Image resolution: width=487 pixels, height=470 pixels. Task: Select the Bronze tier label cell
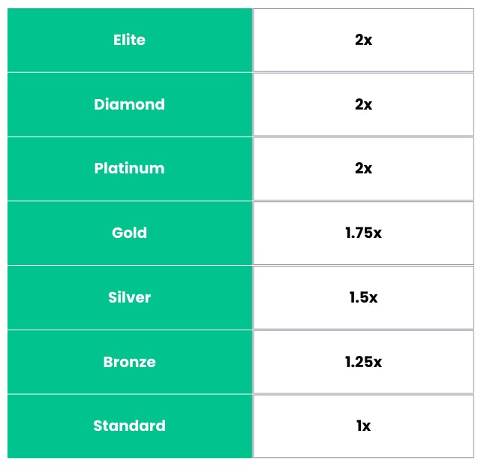tap(130, 362)
